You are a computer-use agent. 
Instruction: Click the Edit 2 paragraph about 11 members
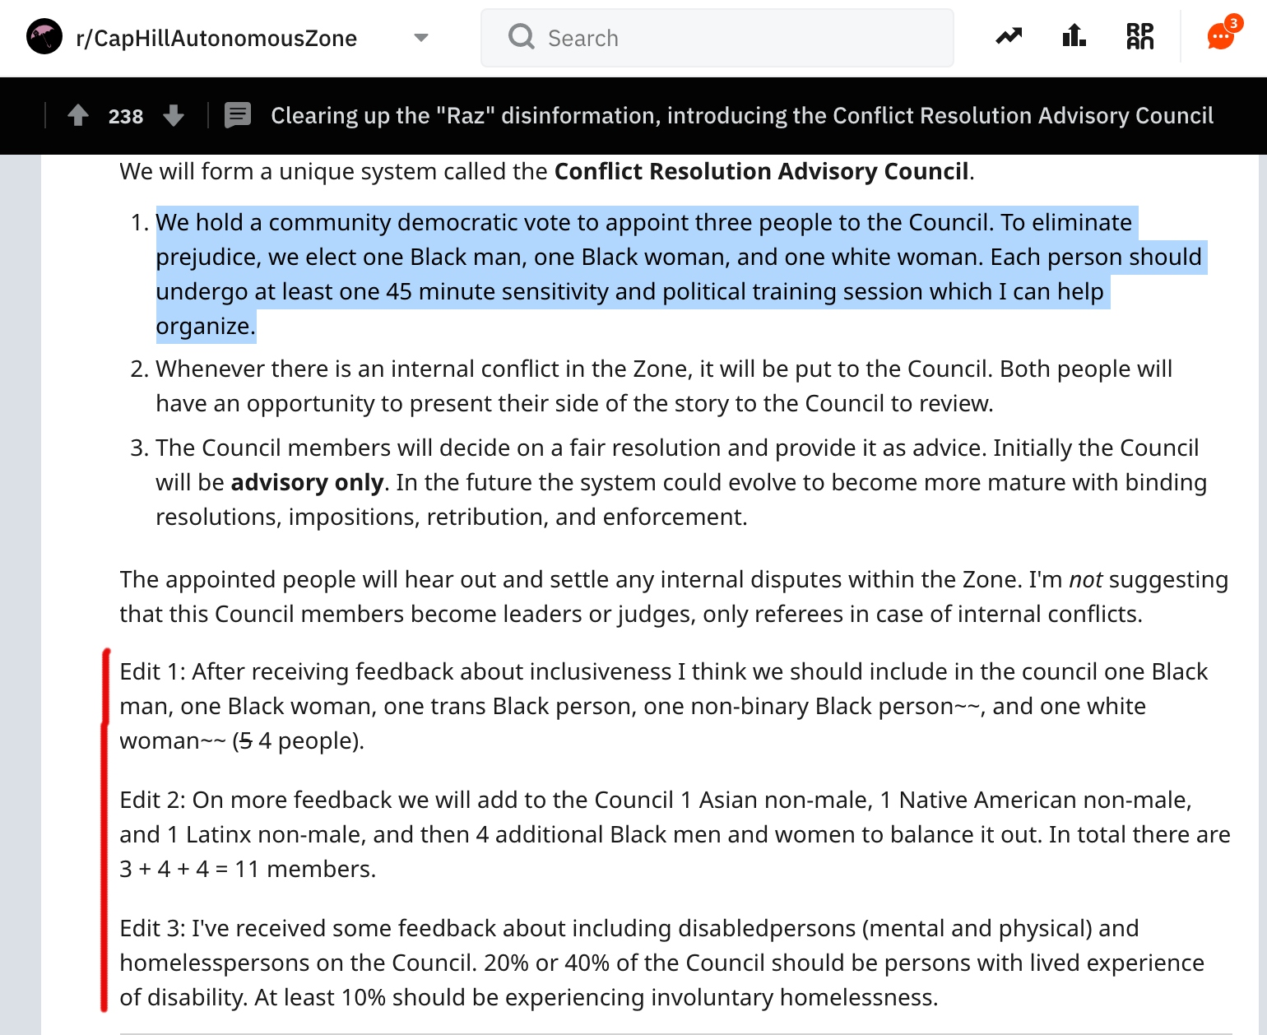point(675,834)
